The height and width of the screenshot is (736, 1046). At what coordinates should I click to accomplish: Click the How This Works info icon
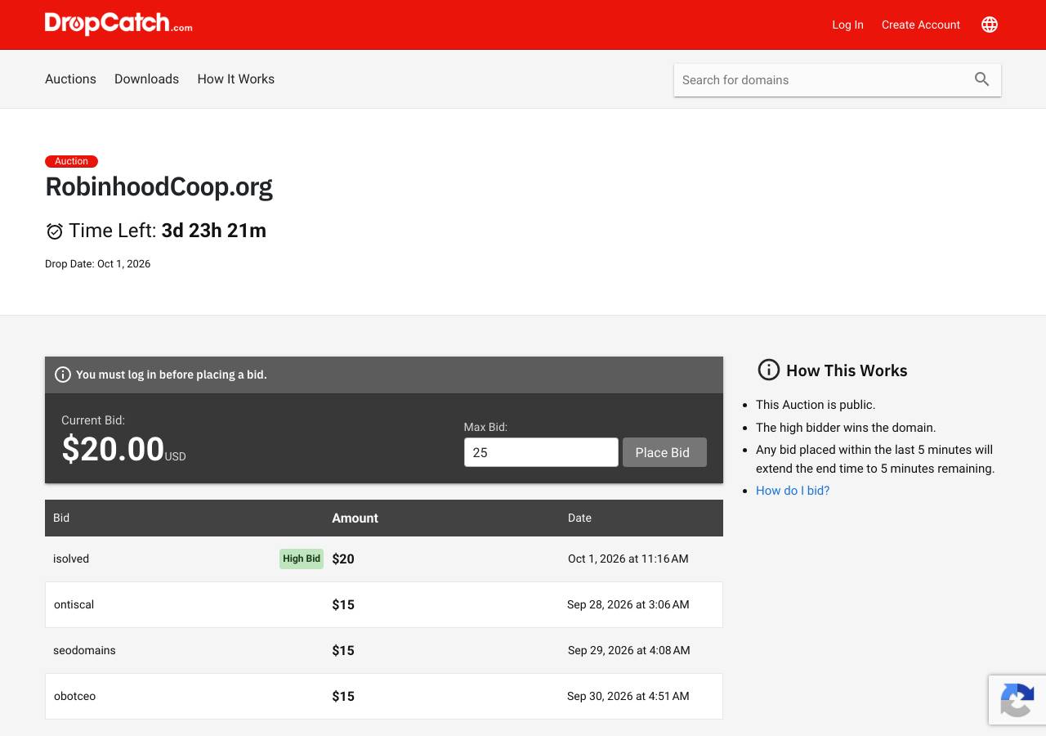(769, 370)
